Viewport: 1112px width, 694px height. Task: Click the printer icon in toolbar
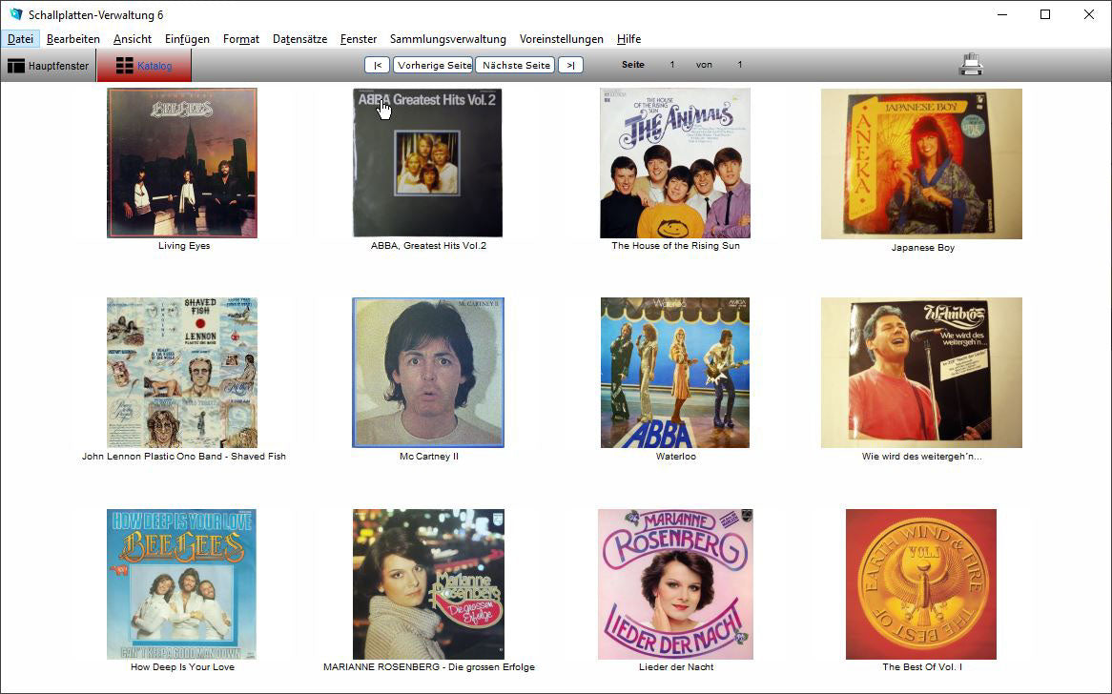click(971, 65)
